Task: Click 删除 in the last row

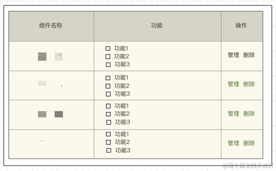Action: coord(249,143)
